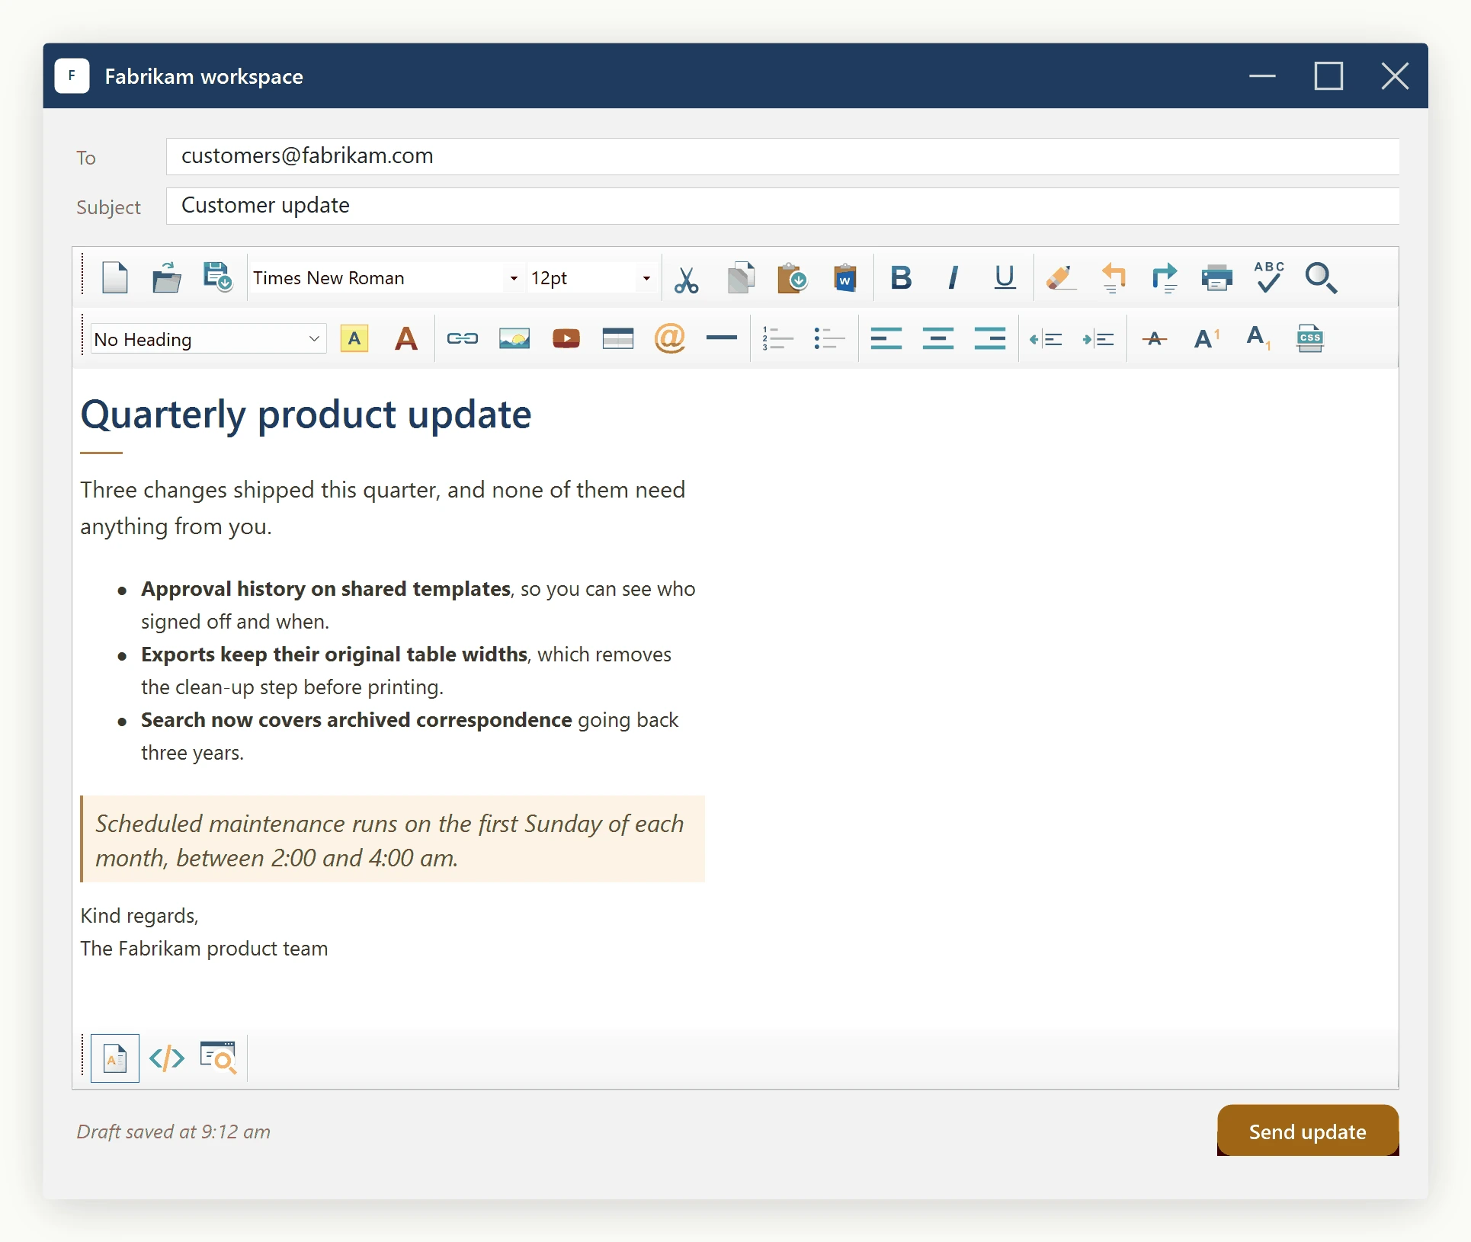Increase indent
Viewport: 1471px width, 1242px height.
point(1098,339)
